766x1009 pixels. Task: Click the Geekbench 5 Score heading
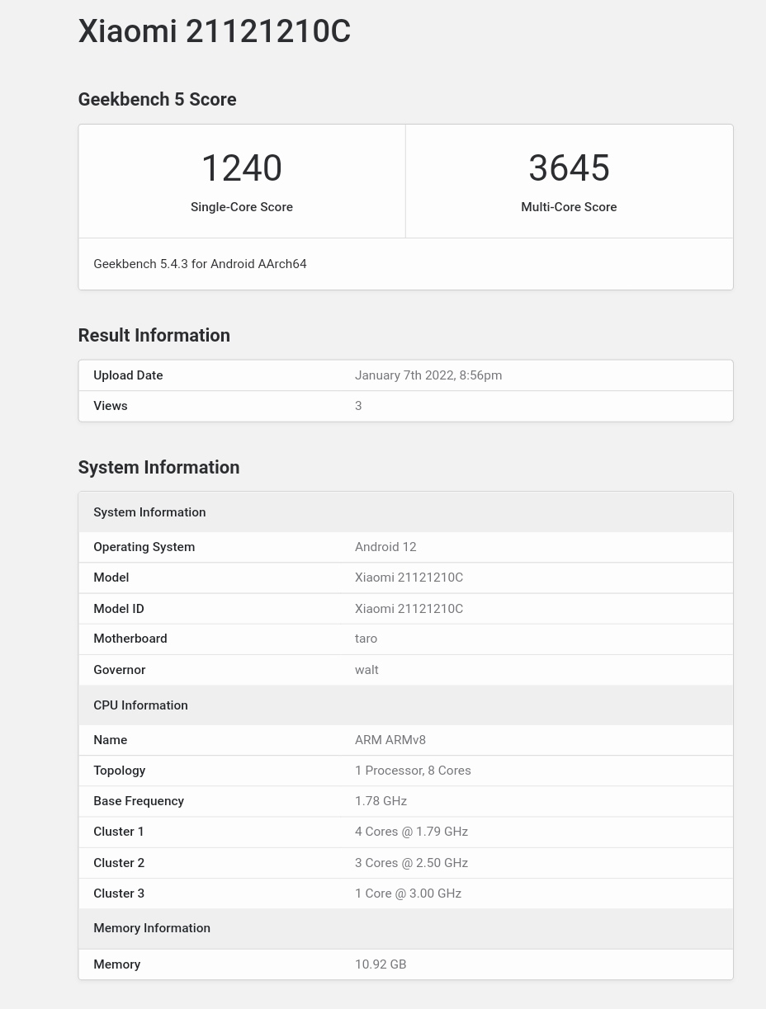(x=157, y=100)
